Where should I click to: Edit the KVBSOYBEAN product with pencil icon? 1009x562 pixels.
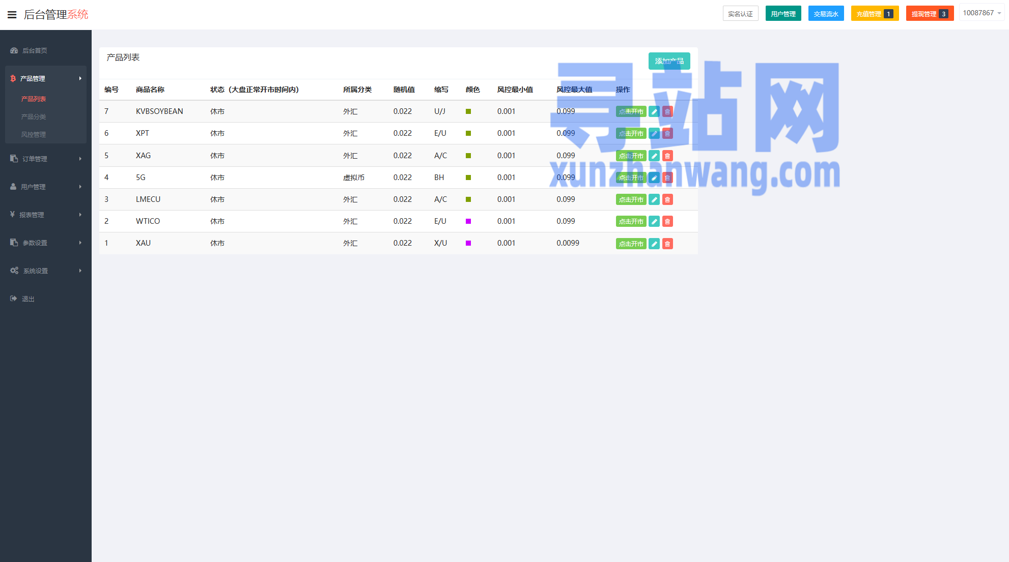click(654, 111)
